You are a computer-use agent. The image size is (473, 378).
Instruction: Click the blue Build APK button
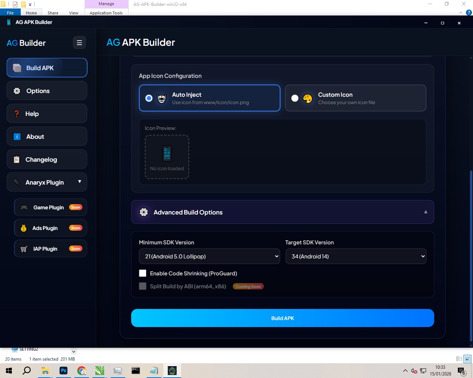(283, 318)
